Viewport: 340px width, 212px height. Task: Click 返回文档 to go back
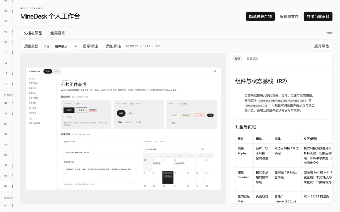[x=31, y=46]
